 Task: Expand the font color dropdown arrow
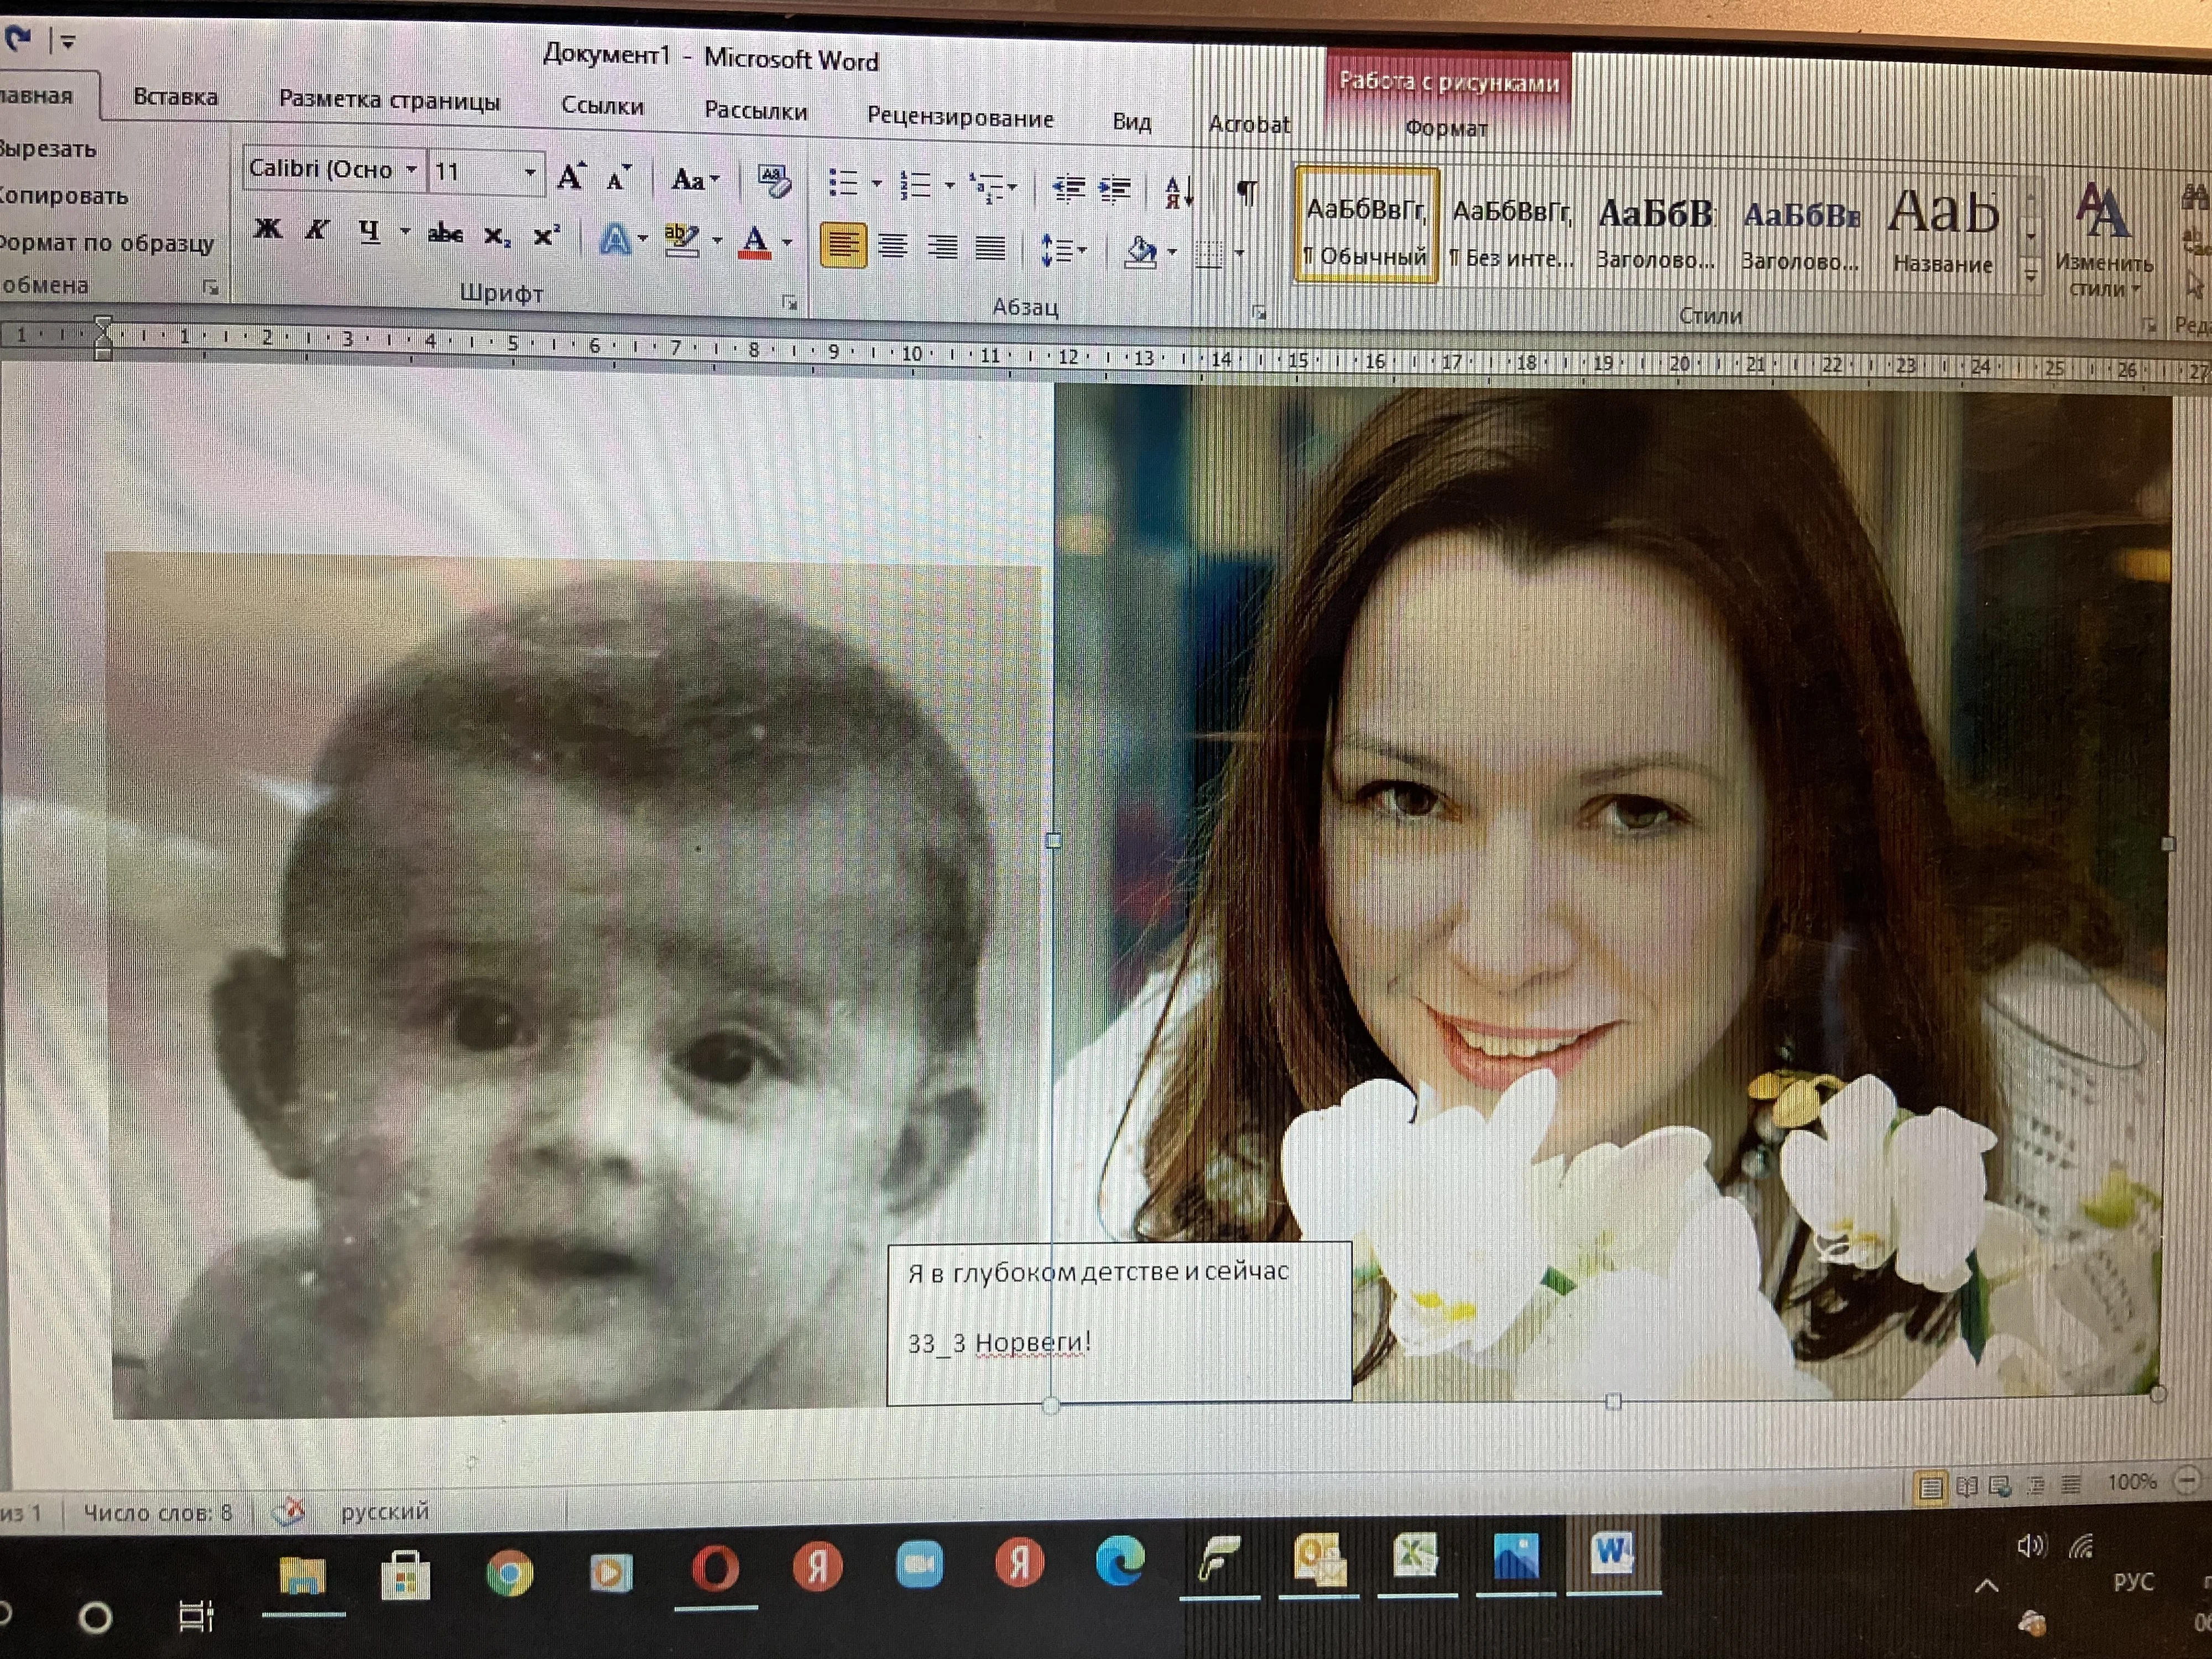coord(788,242)
